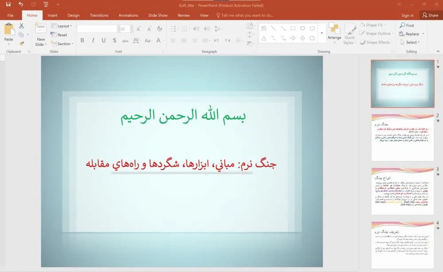Open the Animations tab
Image resolution: width=443 pixels, height=272 pixels.
click(x=128, y=15)
